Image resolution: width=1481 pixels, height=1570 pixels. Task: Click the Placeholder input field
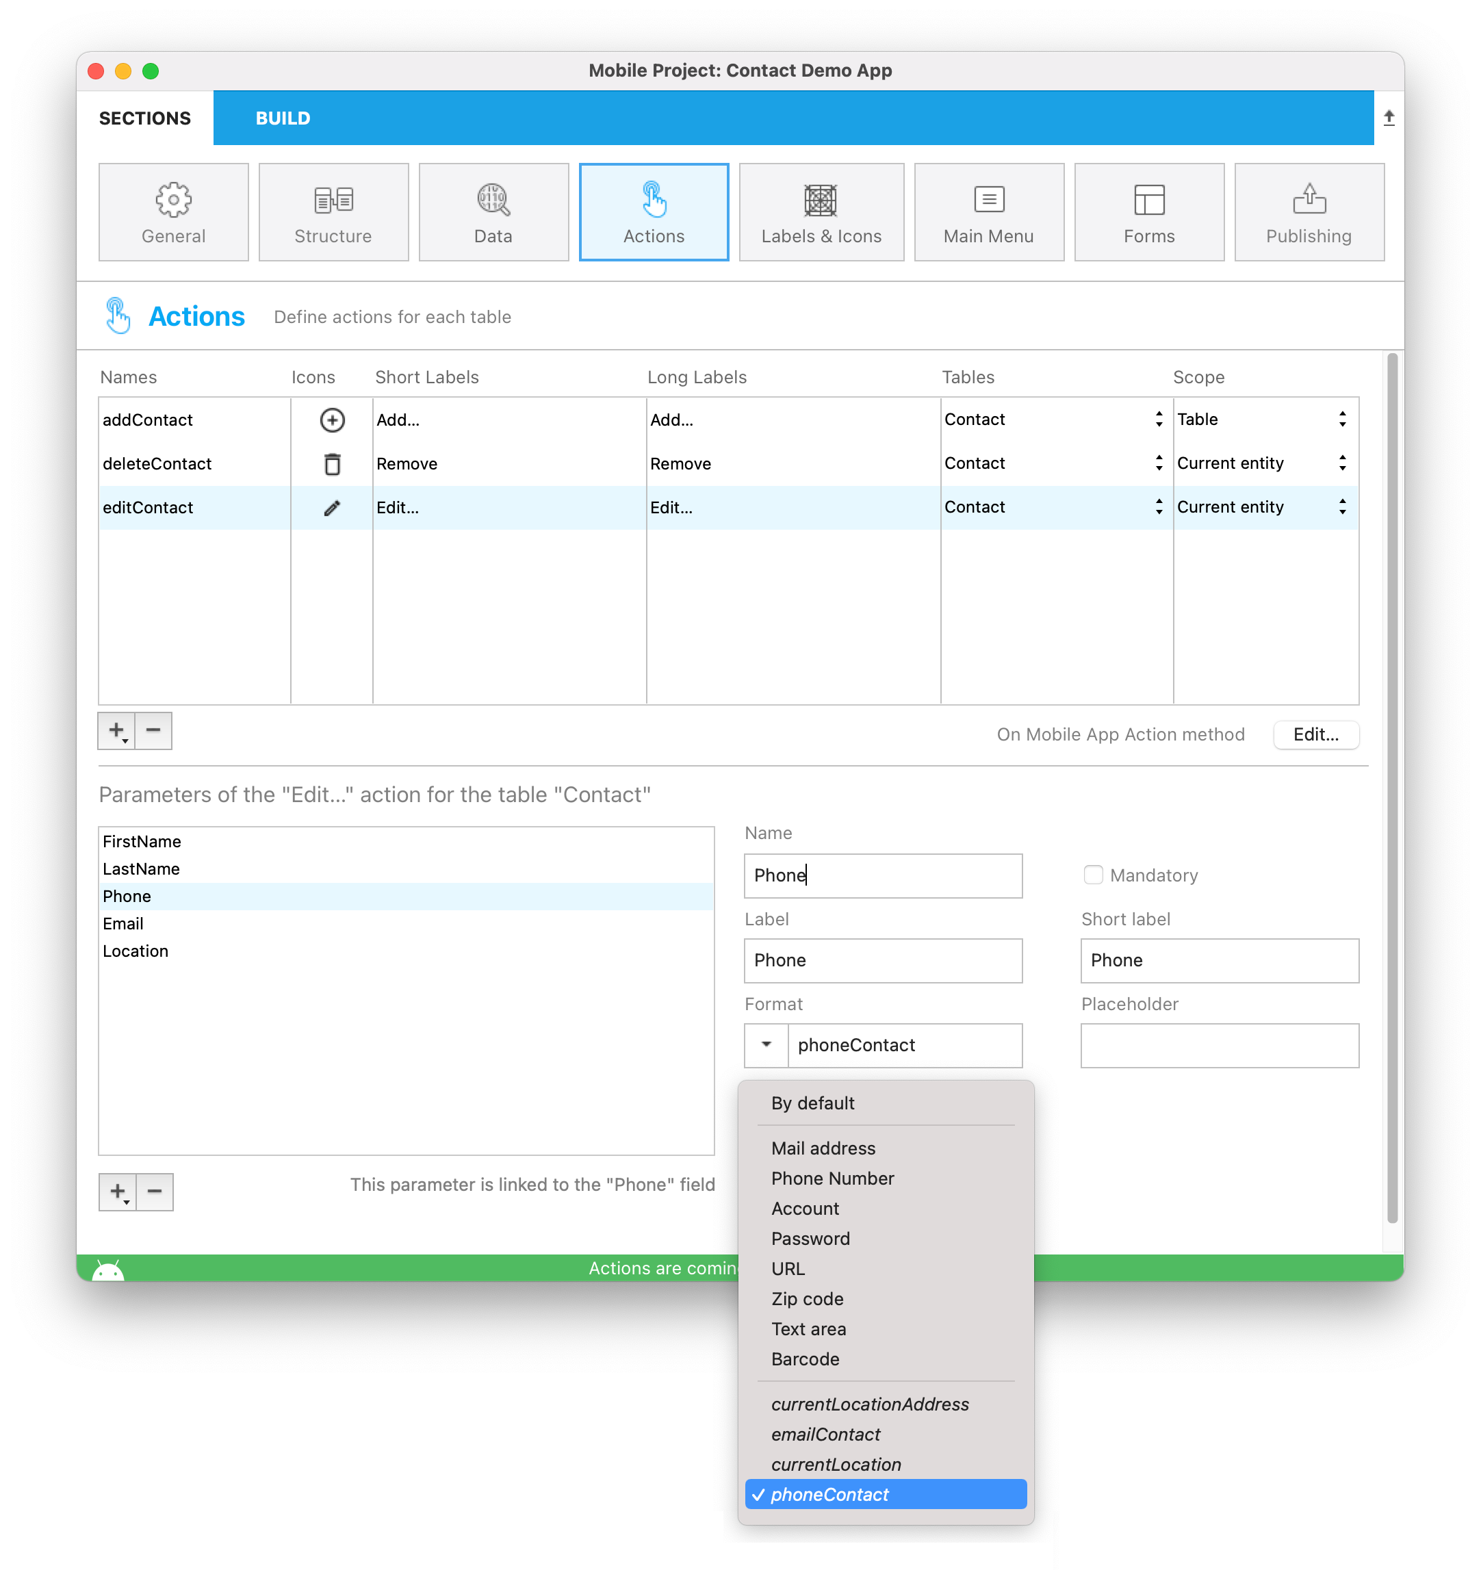point(1219,1046)
